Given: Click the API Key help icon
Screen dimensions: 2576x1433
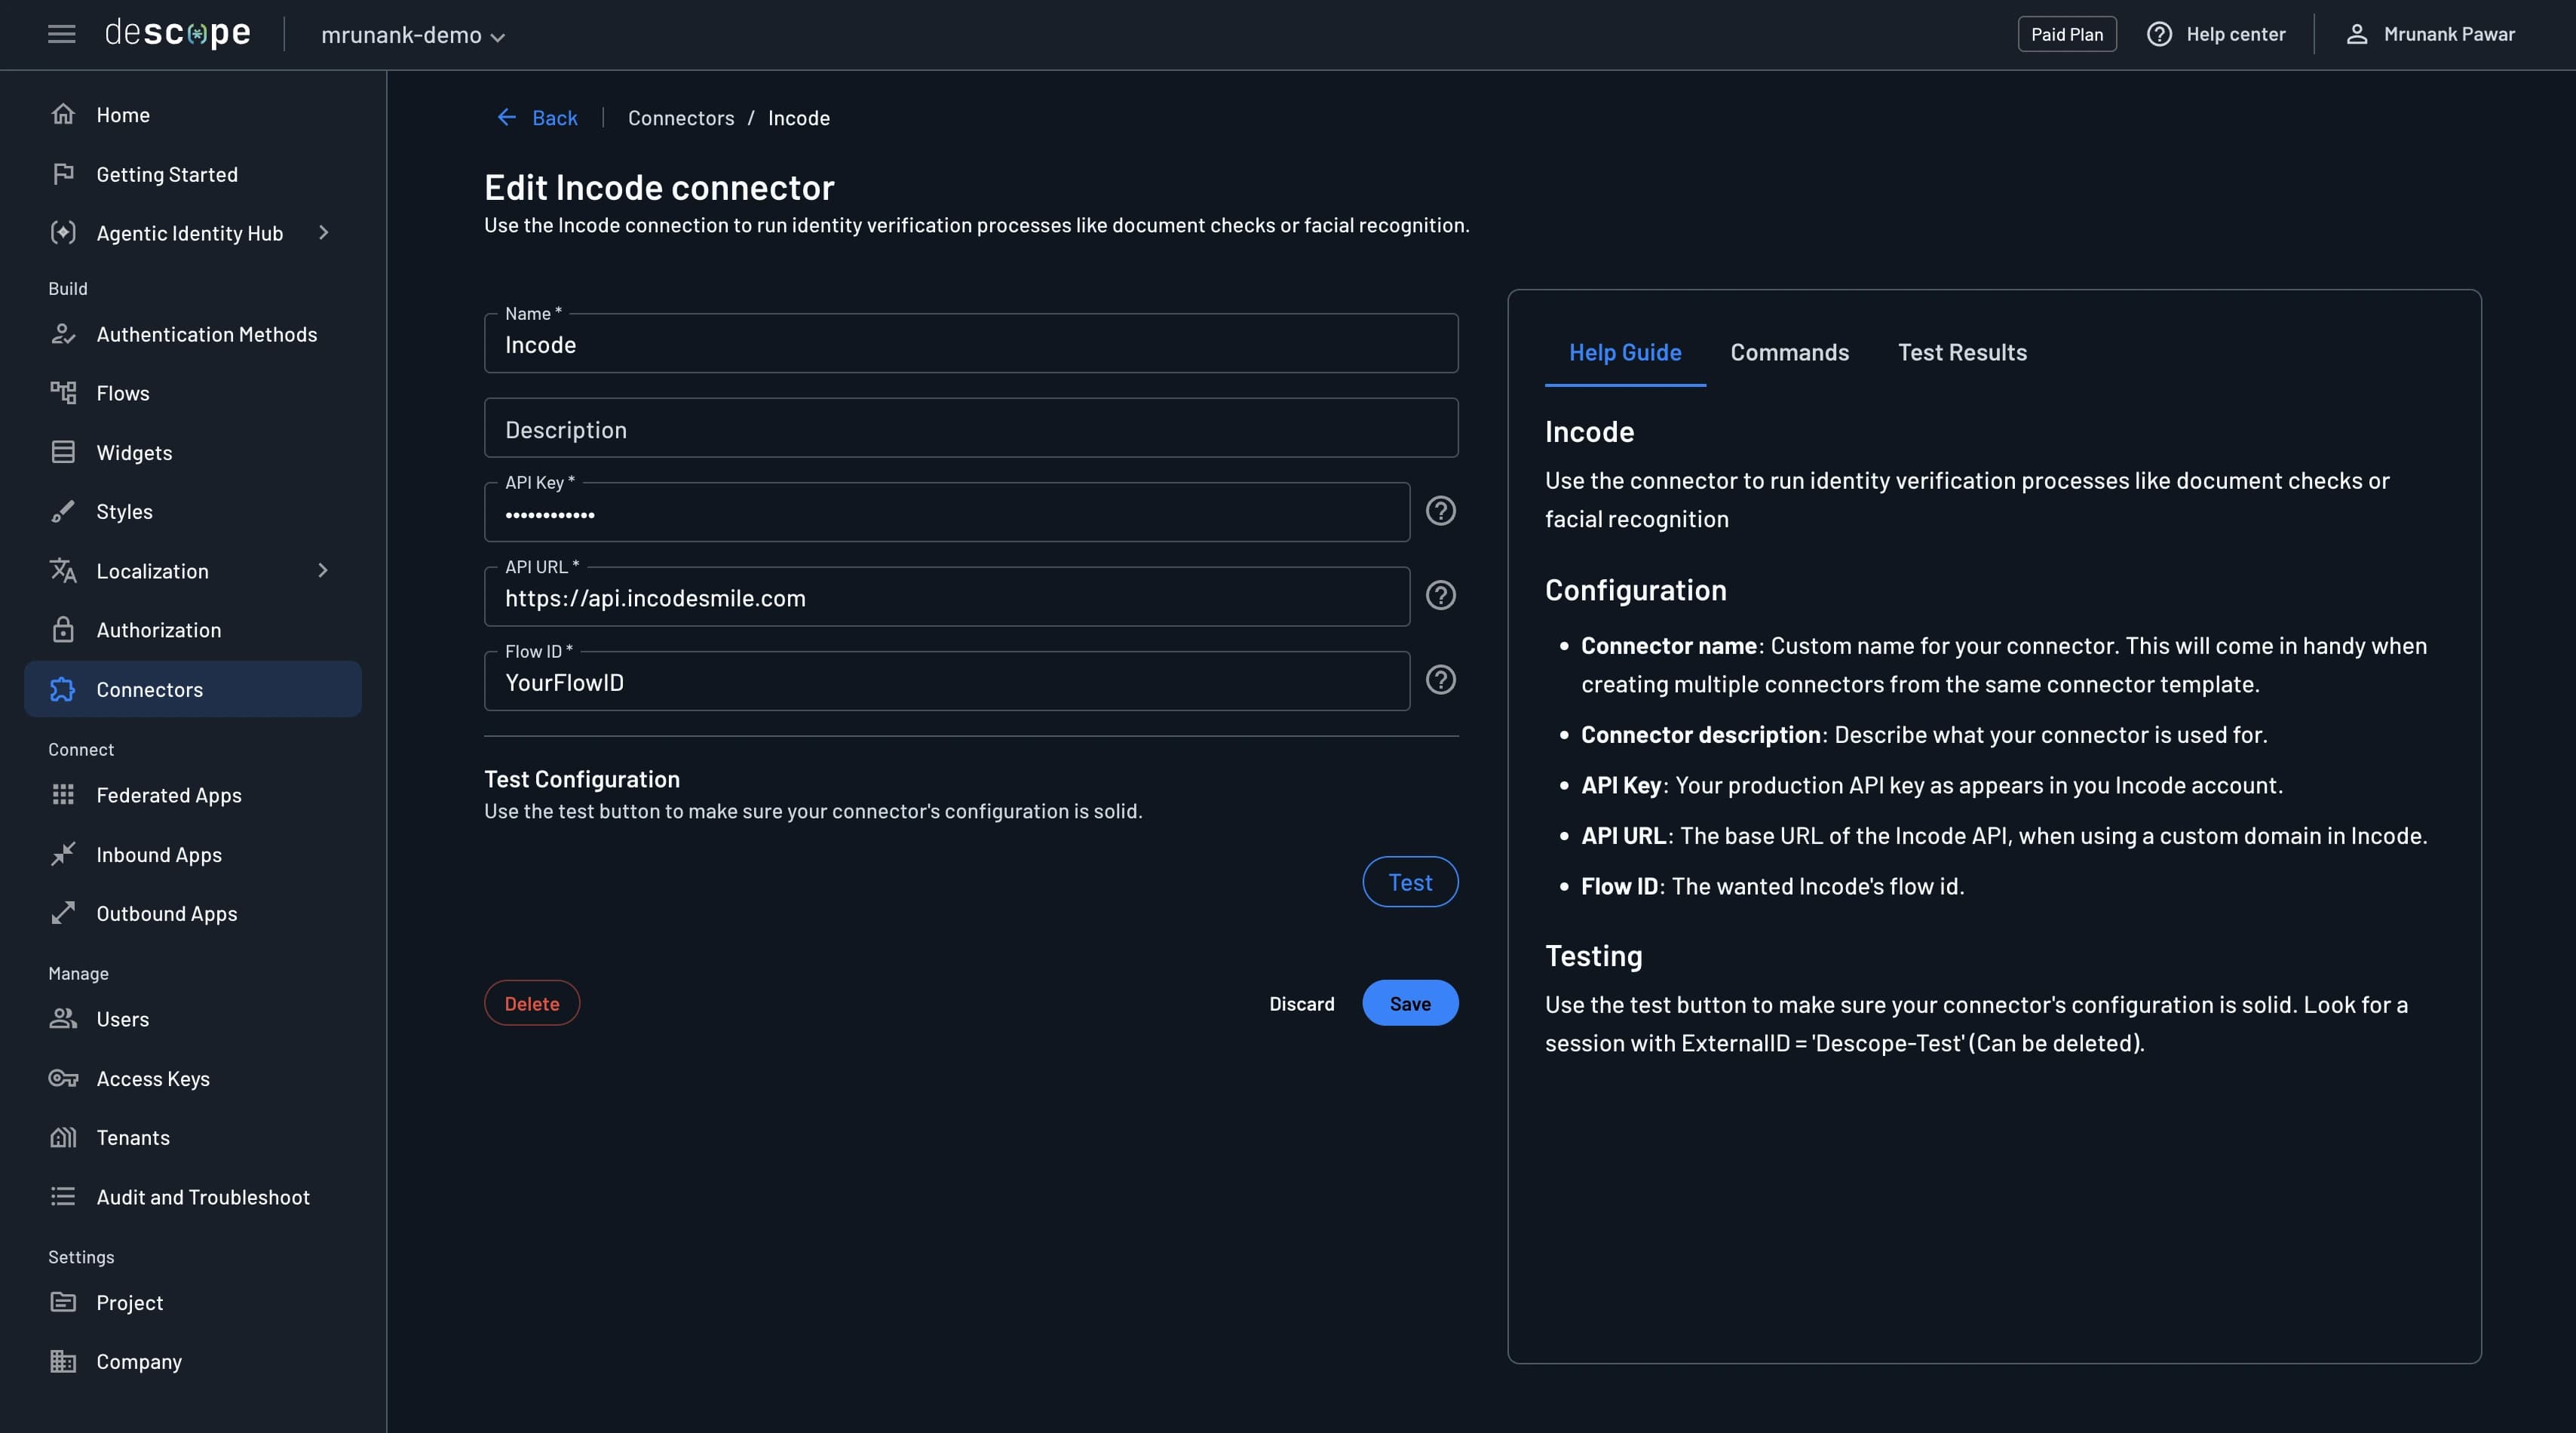Looking at the screenshot, I should tap(1441, 511).
